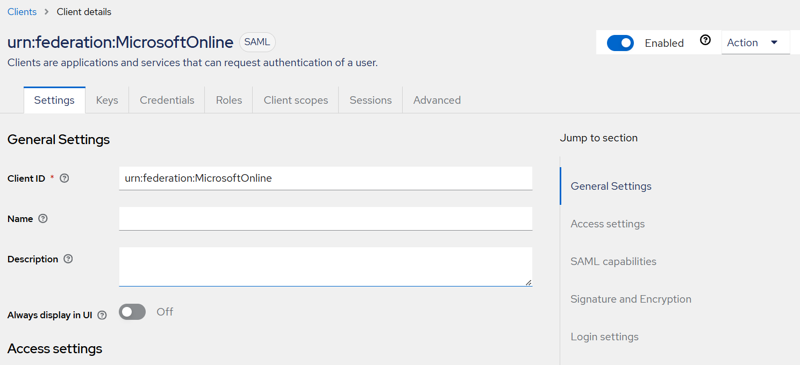The height and width of the screenshot is (365, 800).
Task: Jump to Access settings section
Action: (x=608, y=224)
